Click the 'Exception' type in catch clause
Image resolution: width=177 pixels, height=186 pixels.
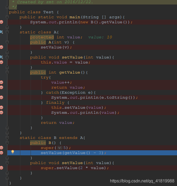(73, 92)
